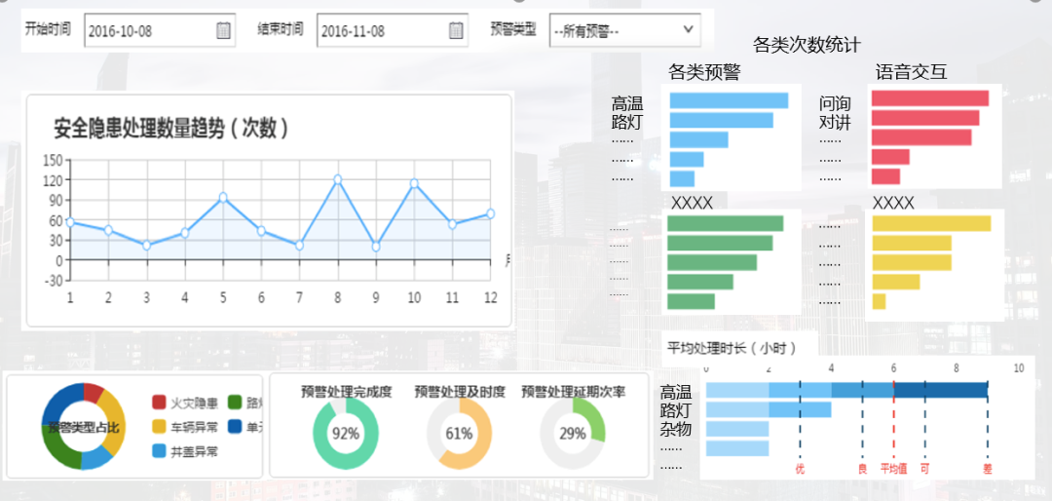Screen dimensions: 1052x501
Task: Expand the 预警类型 所有预警 dropdown
Action: coord(623,30)
